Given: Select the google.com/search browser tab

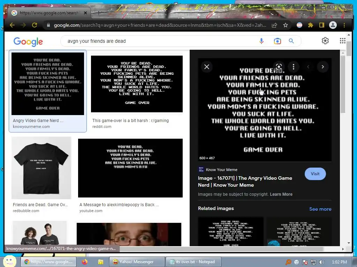Looking at the screenshot, I should coord(49,13).
